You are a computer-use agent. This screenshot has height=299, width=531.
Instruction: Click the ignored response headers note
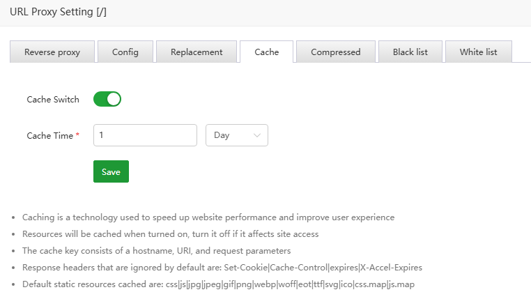coord(222,268)
